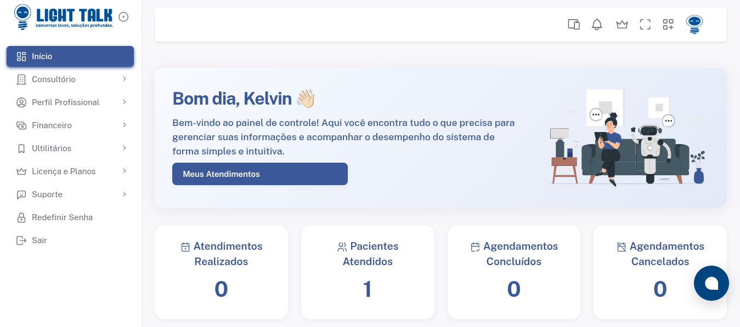This screenshot has height=327, width=740.
Task: Select Início in the sidebar
Action: click(70, 56)
